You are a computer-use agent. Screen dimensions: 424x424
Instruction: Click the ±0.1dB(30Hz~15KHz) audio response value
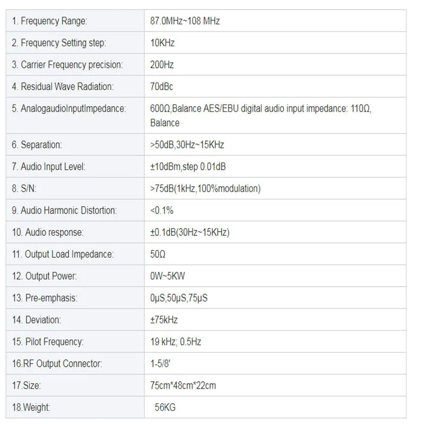[x=190, y=232]
